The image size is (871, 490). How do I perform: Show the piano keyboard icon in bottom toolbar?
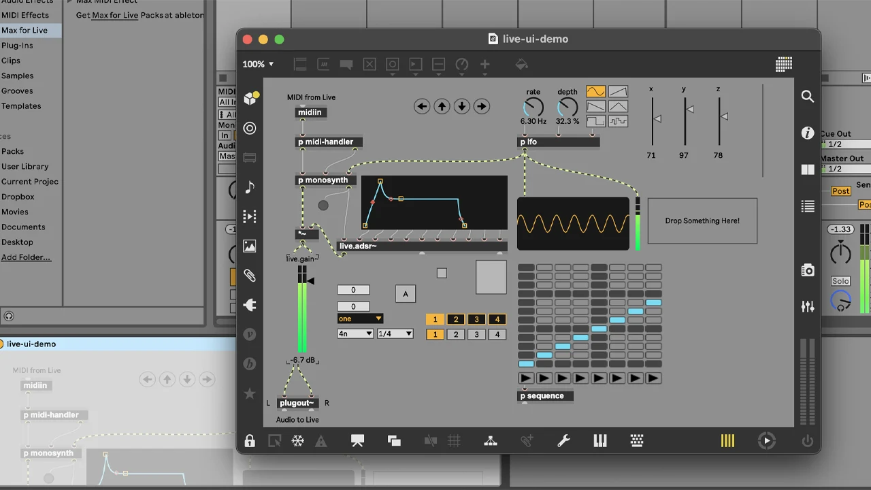[x=600, y=441]
